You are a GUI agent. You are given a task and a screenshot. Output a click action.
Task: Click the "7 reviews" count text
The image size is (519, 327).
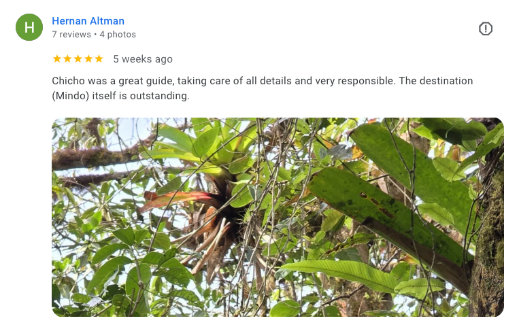(71, 35)
